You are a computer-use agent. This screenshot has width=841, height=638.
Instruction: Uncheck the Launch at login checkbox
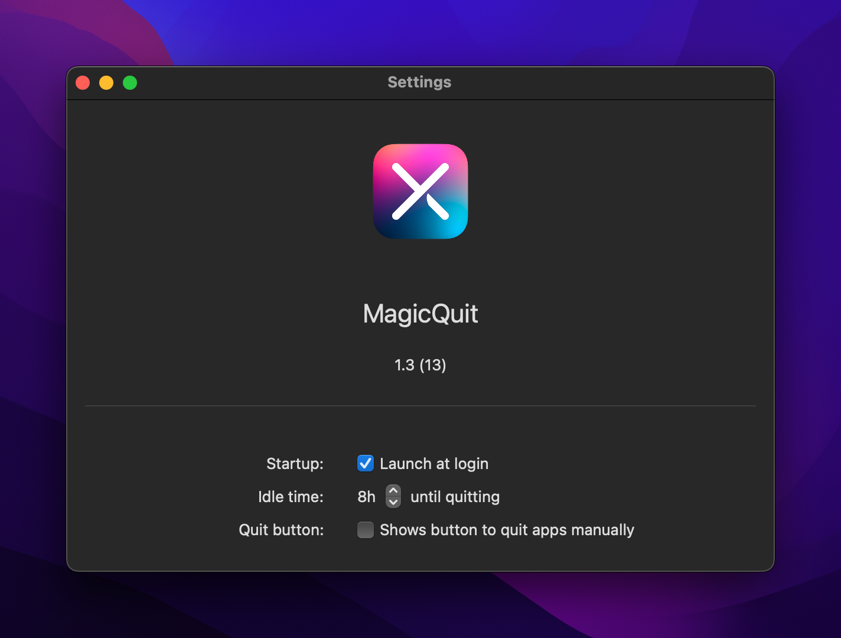(366, 463)
